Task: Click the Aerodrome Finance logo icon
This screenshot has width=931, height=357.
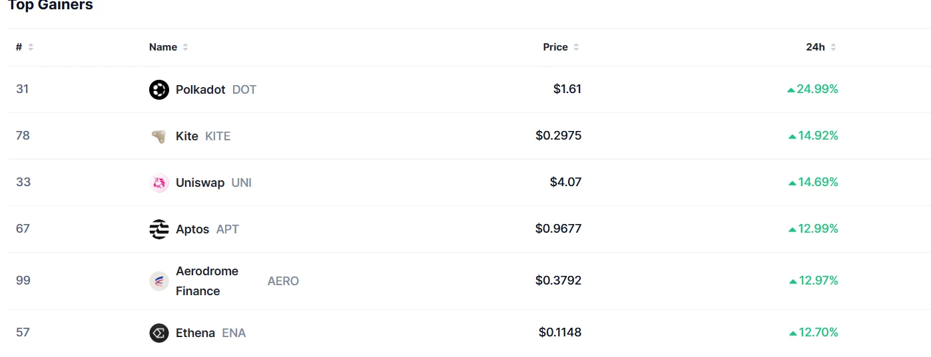Action: click(159, 281)
